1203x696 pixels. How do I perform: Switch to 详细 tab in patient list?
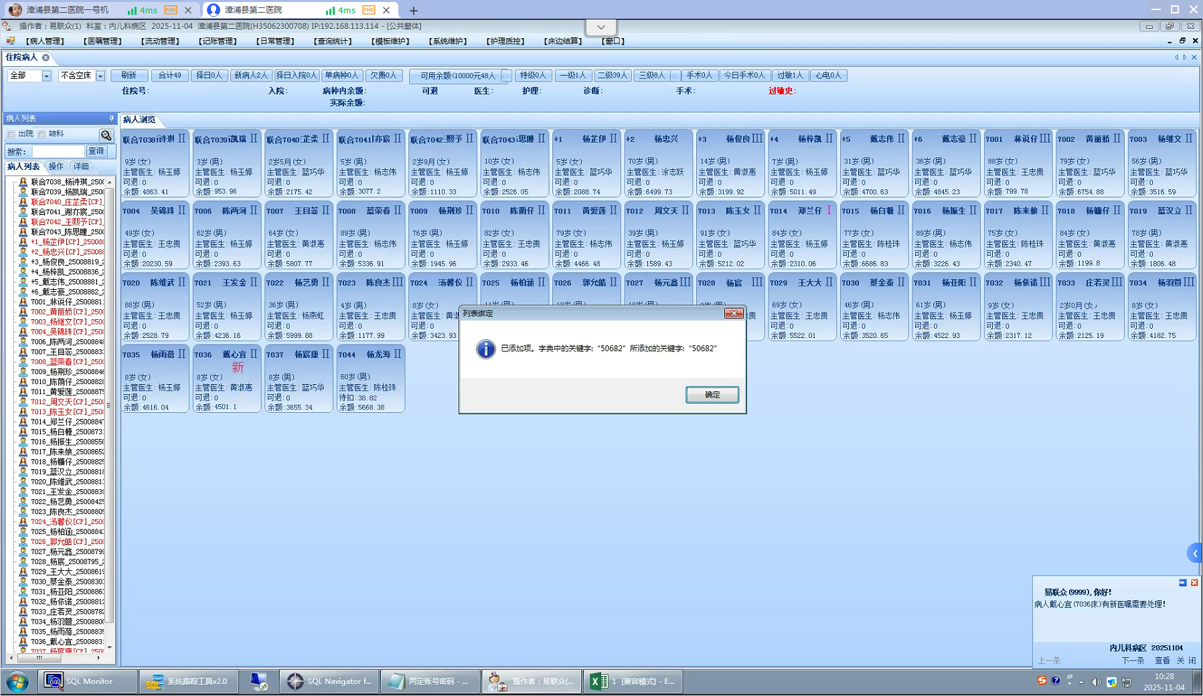(x=81, y=167)
